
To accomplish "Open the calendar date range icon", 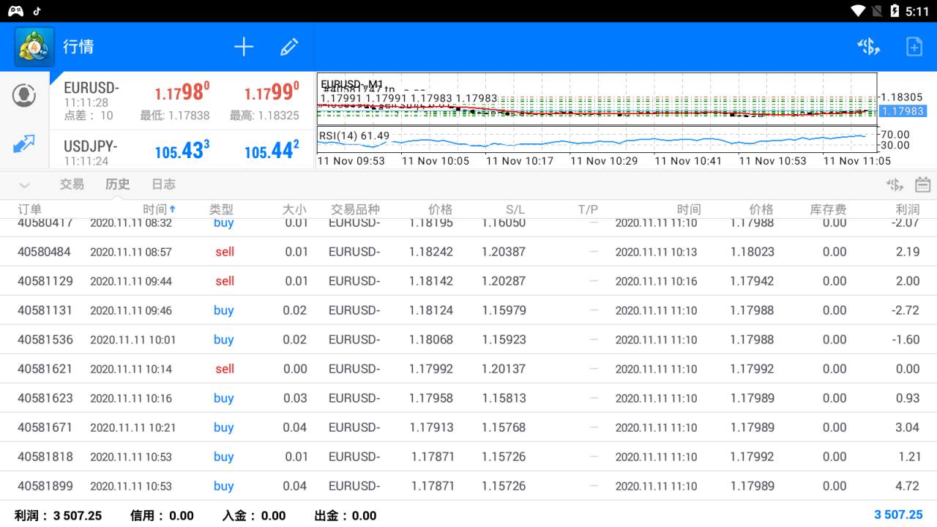I will 923,184.
